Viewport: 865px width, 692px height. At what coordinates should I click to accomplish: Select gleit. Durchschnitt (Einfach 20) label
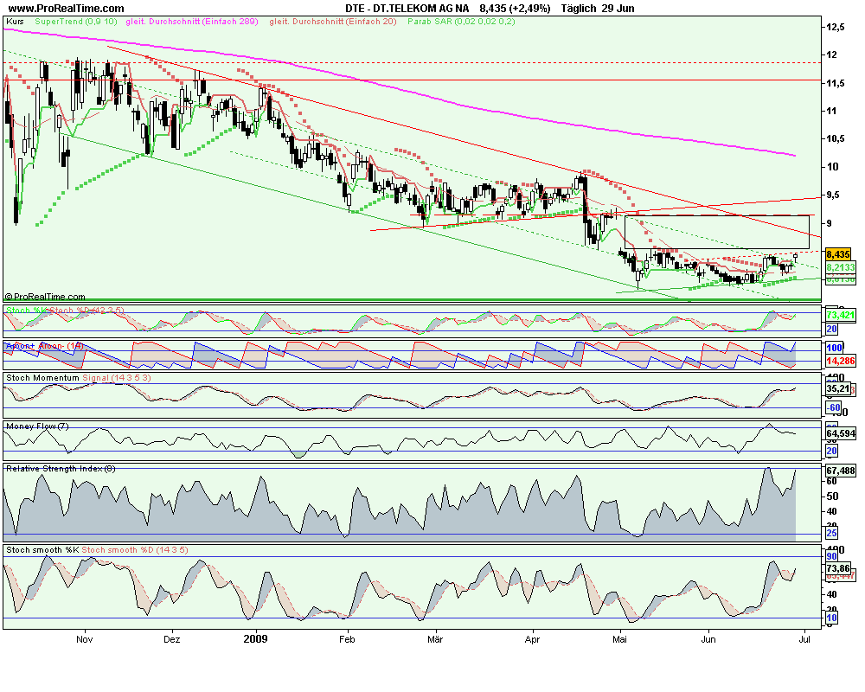tap(333, 22)
